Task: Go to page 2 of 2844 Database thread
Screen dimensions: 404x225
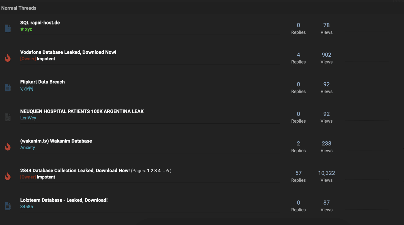Action: coord(152,171)
